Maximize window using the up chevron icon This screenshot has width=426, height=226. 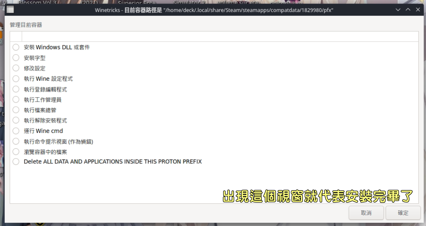(x=408, y=10)
